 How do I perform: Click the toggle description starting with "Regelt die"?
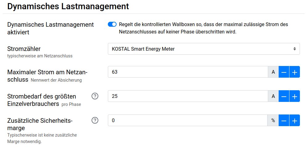coord(203,28)
